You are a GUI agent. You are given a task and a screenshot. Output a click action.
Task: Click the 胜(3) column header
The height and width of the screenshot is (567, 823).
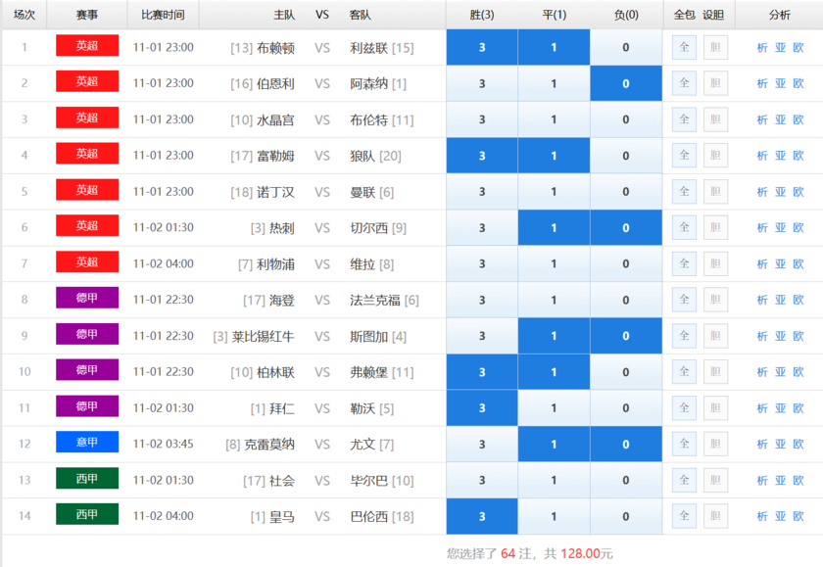[481, 14]
